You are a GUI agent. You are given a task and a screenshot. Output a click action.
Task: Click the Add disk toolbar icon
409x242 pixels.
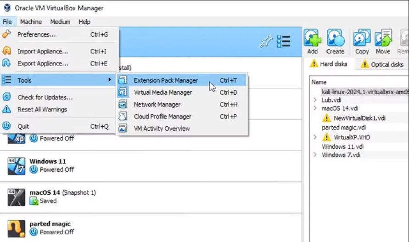tap(312, 41)
